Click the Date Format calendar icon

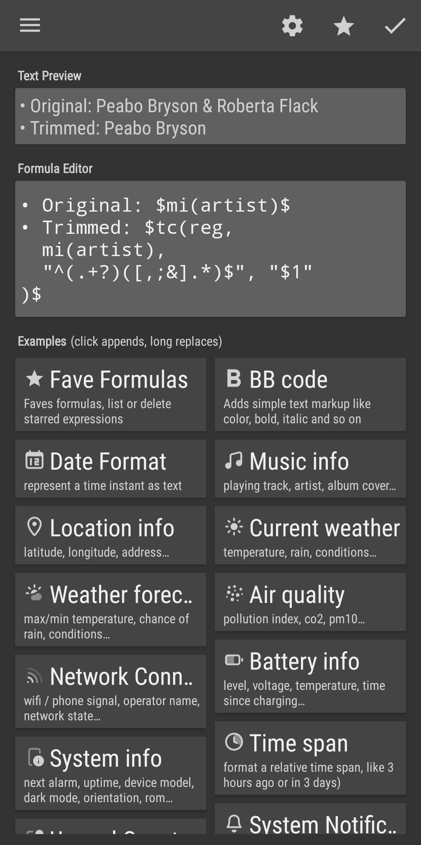pyautogui.click(x=34, y=460)
